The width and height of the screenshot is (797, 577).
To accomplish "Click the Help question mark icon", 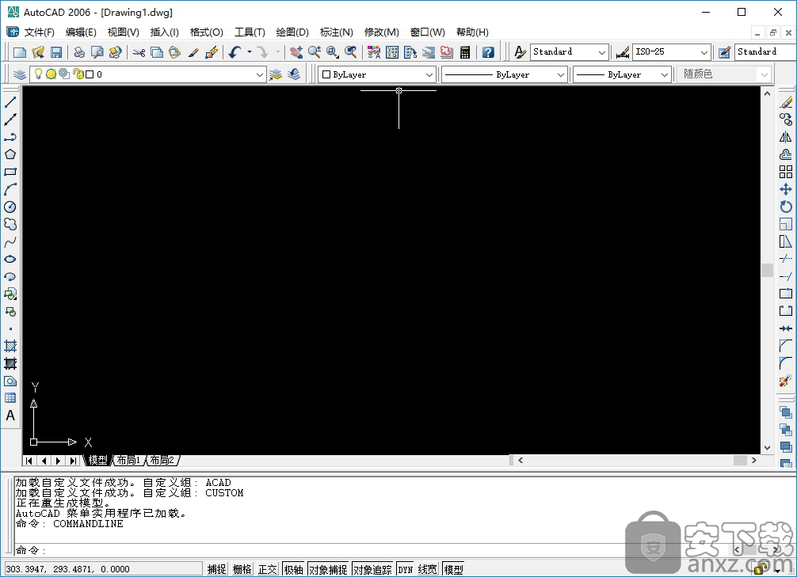I will pyautogui.click(x=488, y=51).
